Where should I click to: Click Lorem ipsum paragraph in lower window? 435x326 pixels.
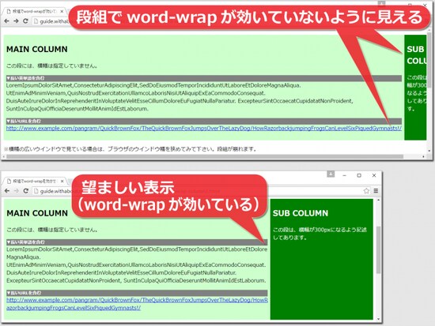tap(137, 264)
